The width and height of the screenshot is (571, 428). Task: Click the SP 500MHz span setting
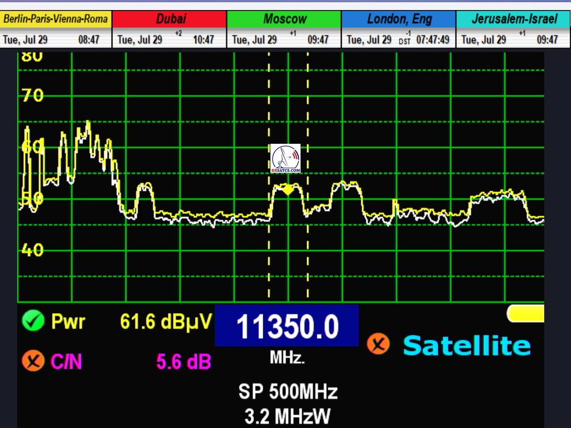point(288,392)
